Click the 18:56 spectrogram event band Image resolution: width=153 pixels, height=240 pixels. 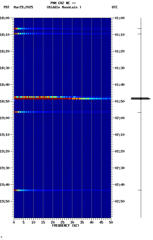(62, 112)
